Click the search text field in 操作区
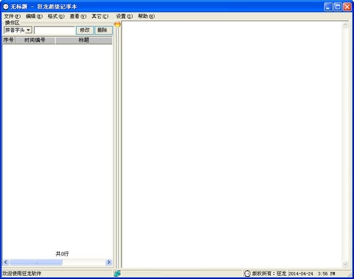The height and width of the screenshot is (279, 354). (55, 30)
